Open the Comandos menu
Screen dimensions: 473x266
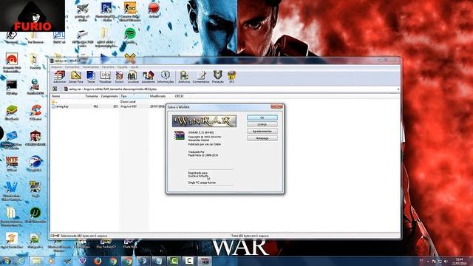coord(72,67)
